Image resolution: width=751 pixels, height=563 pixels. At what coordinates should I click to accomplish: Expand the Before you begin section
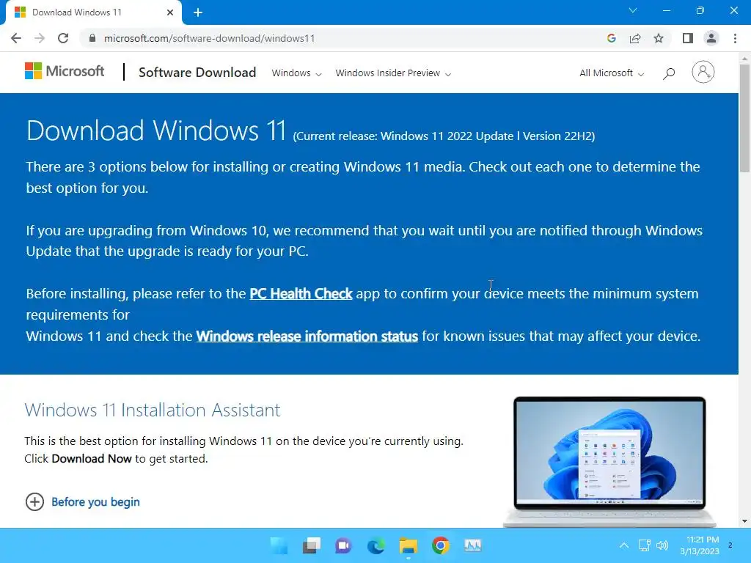tap(82, 501)
